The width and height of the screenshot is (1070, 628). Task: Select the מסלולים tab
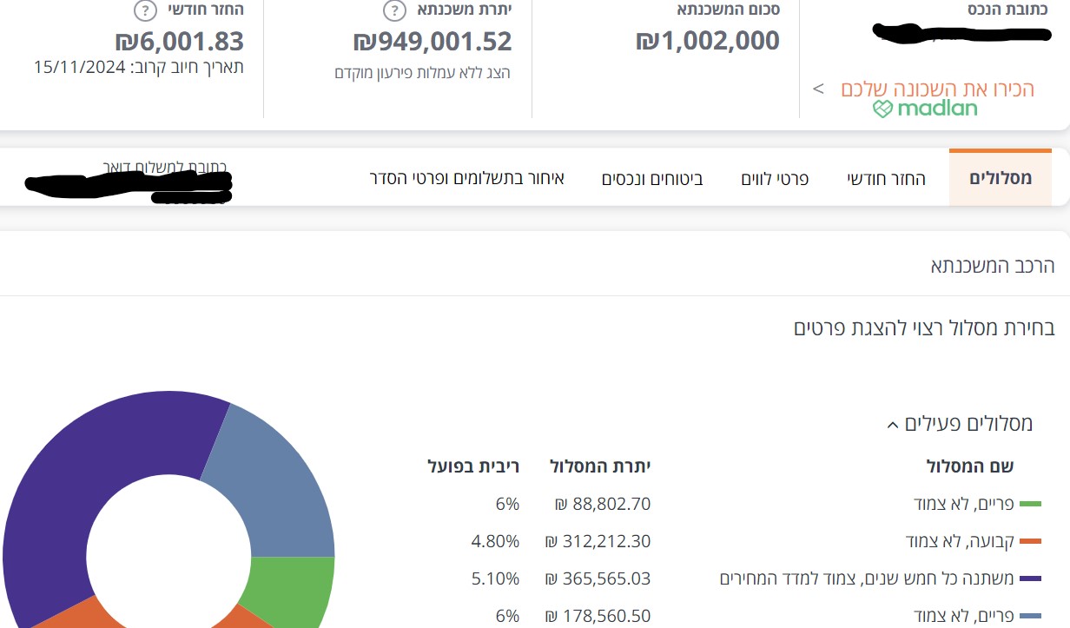(x=1001, y=178)
